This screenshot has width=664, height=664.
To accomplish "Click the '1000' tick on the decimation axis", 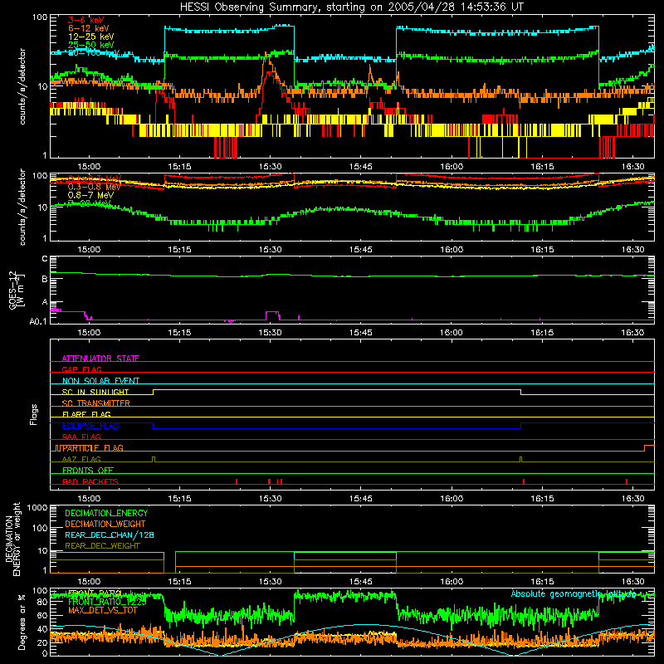I will tap(37, 508).
